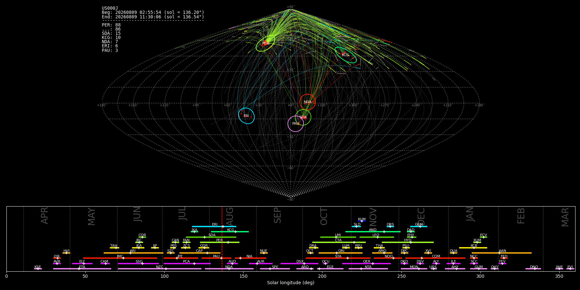Select the ORI shower bar in October
Viewport: 580px width, 290px height.
point(341,253)
